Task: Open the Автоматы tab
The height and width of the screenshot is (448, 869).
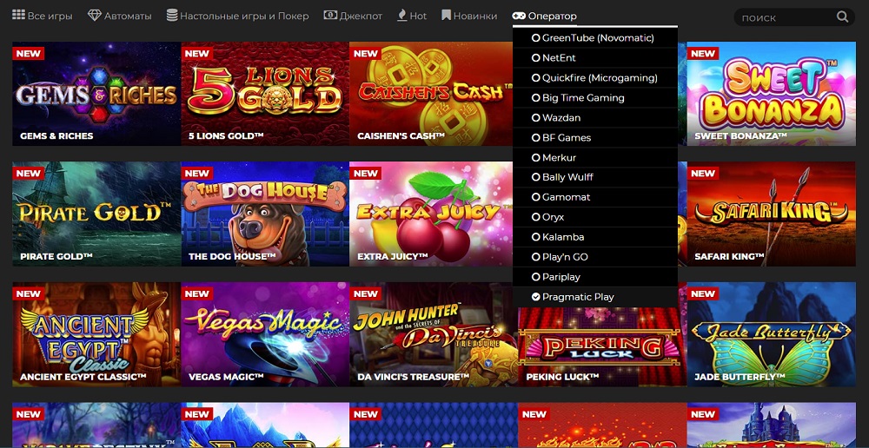Action: click(x=120, y=16)
